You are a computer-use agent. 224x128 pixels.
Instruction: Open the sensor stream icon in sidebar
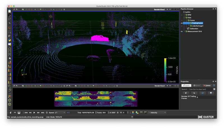tap(10, 15)
